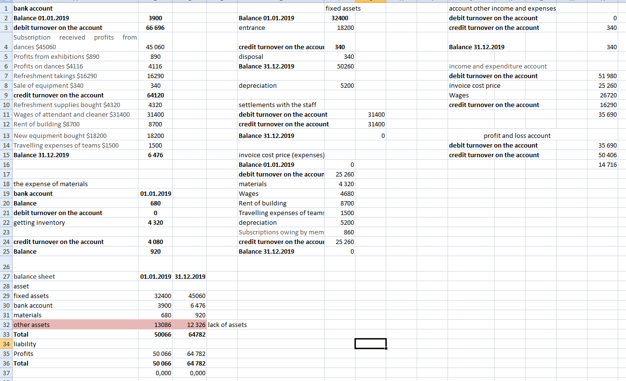Select the 'profit and loss account' cell
626x381 pixels.
(x=517, y=136)
